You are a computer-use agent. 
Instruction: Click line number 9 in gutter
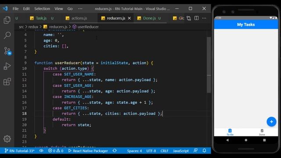click(x=25, y=63)
